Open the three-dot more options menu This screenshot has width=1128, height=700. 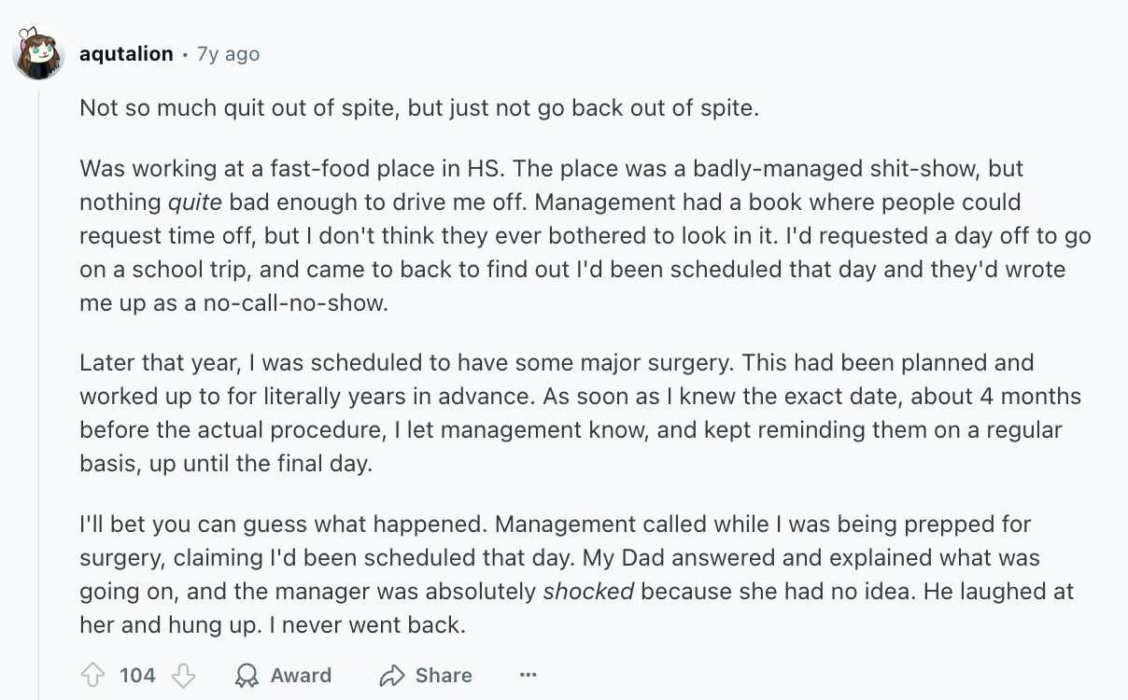point(529,675)
